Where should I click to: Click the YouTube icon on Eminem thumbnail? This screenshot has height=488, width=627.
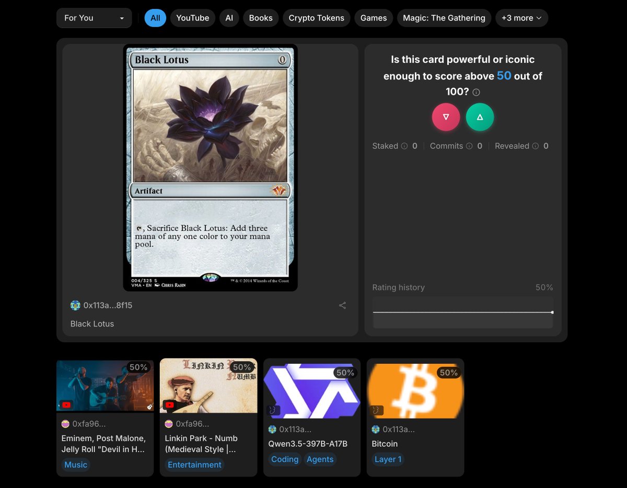[66, 404]
